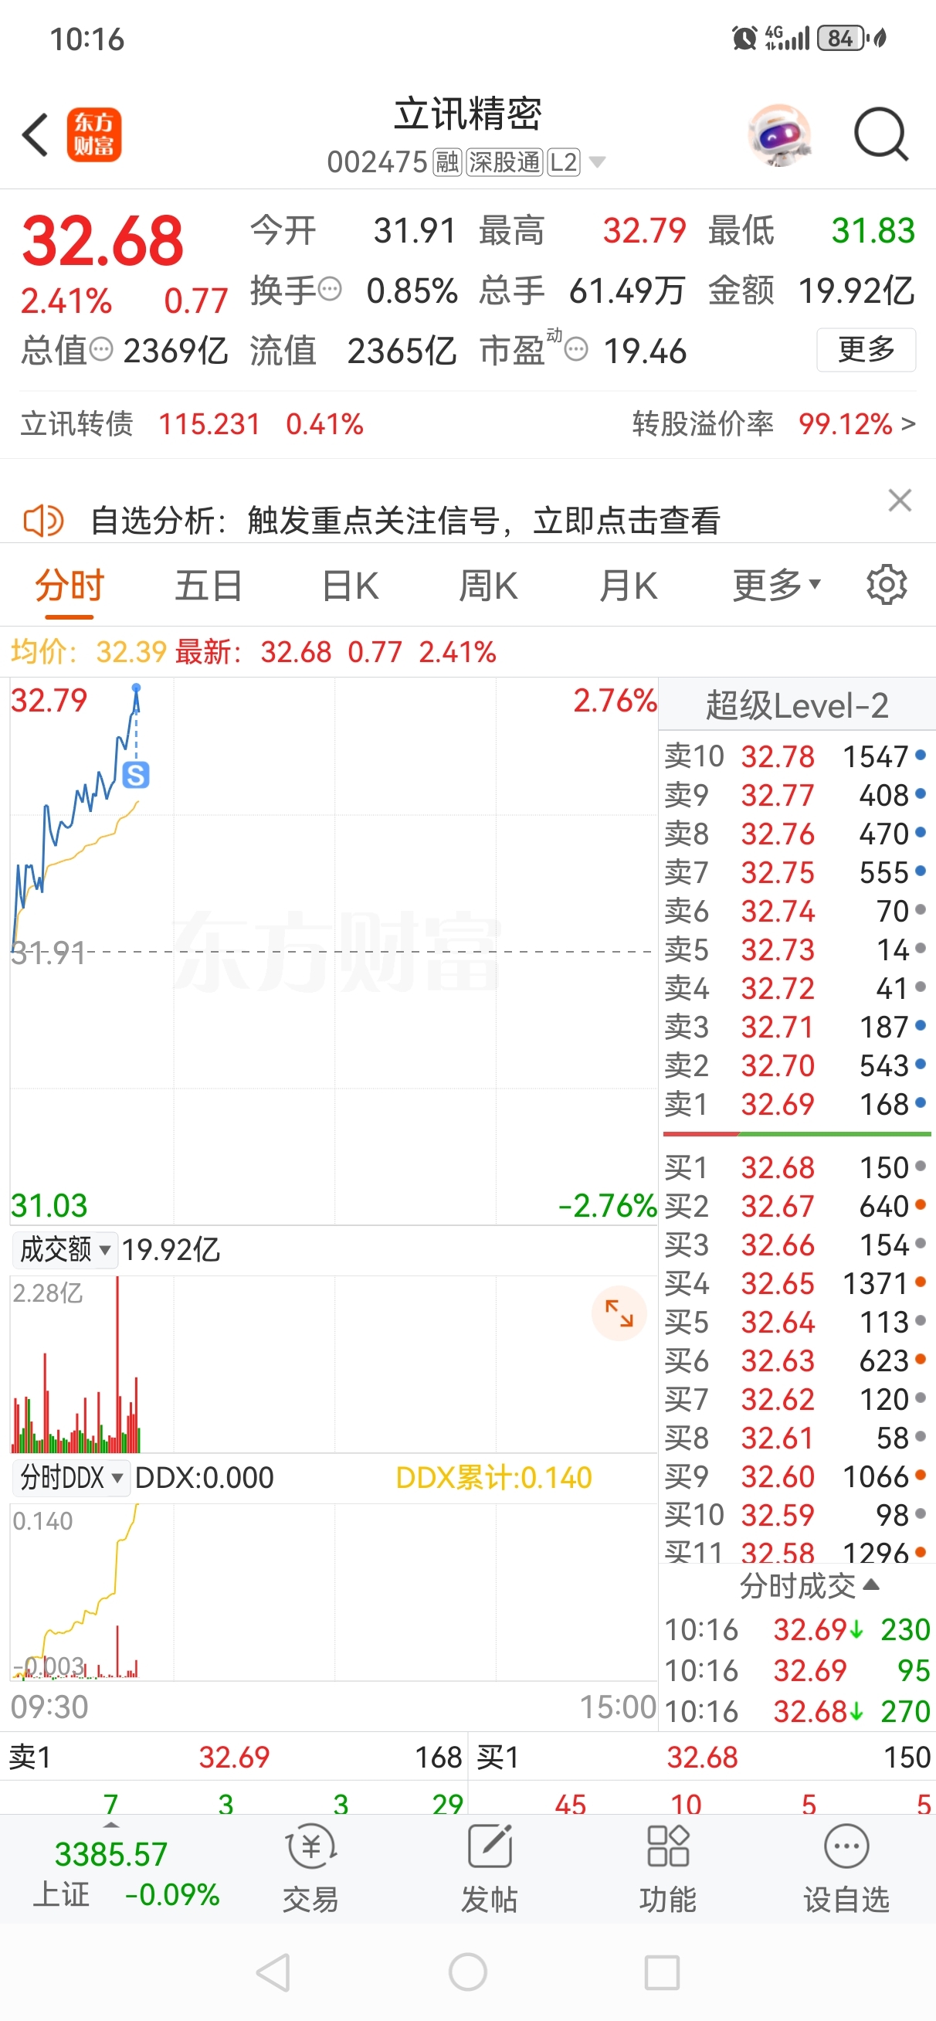Screen dimensions: 936x2021
Task: Open chart settings gear icon
Action: [887, 585]
